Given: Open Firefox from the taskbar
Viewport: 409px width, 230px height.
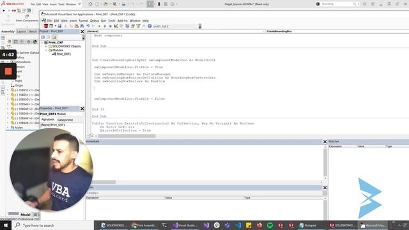Looking at the screenshot, I should pyautogui.click(x=259, y=226).
